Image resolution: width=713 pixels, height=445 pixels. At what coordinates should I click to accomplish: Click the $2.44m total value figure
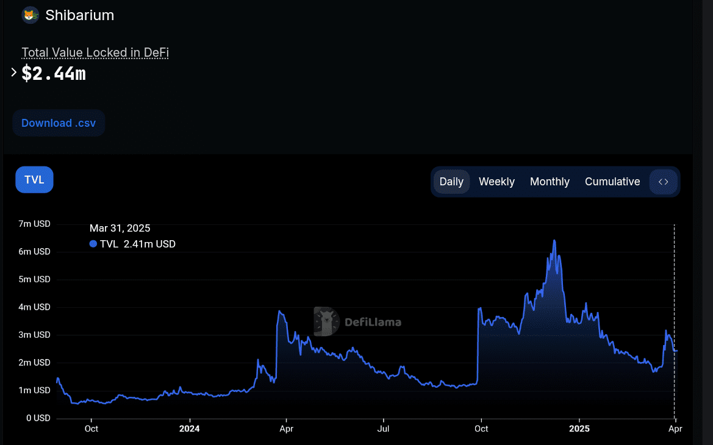click(x=54, y=73)
